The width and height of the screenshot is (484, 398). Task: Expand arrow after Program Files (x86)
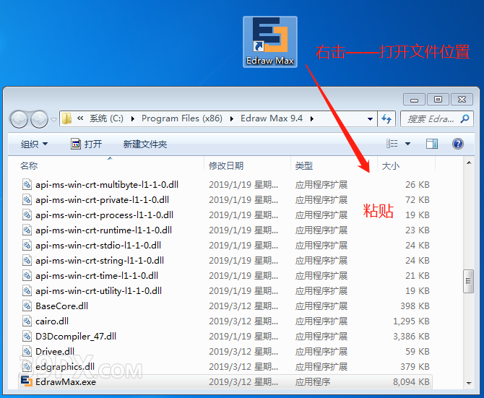click(x=231, y=118)
